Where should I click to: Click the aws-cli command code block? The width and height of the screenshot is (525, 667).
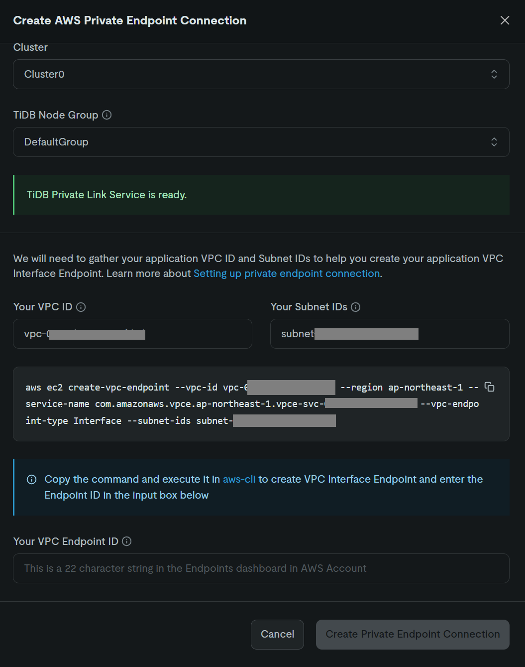coord(261,404)
